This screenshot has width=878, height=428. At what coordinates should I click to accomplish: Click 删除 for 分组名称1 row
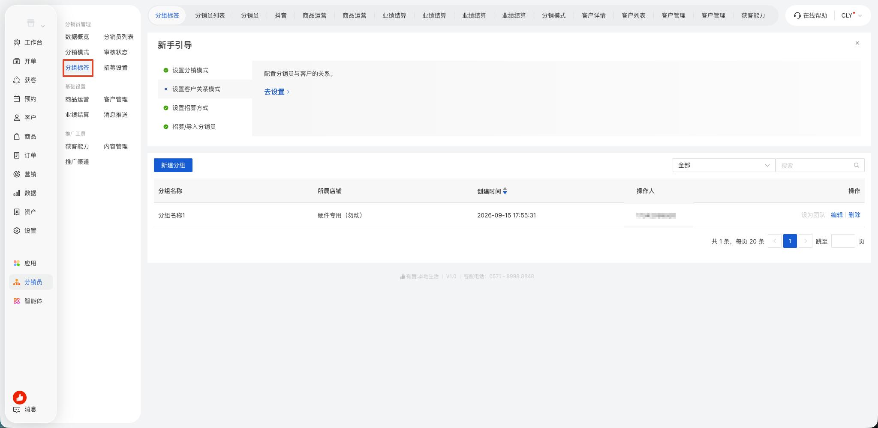854,215
